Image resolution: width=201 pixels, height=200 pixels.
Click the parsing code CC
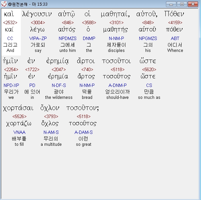[x=10, y=38]
